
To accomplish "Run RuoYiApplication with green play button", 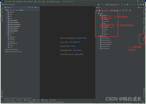I will pos(122,4).
